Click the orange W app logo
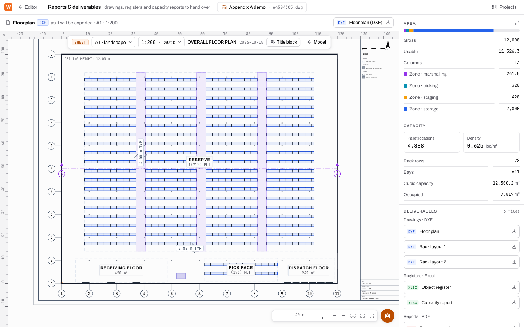The image size is (524, 327). pos(8,7)
